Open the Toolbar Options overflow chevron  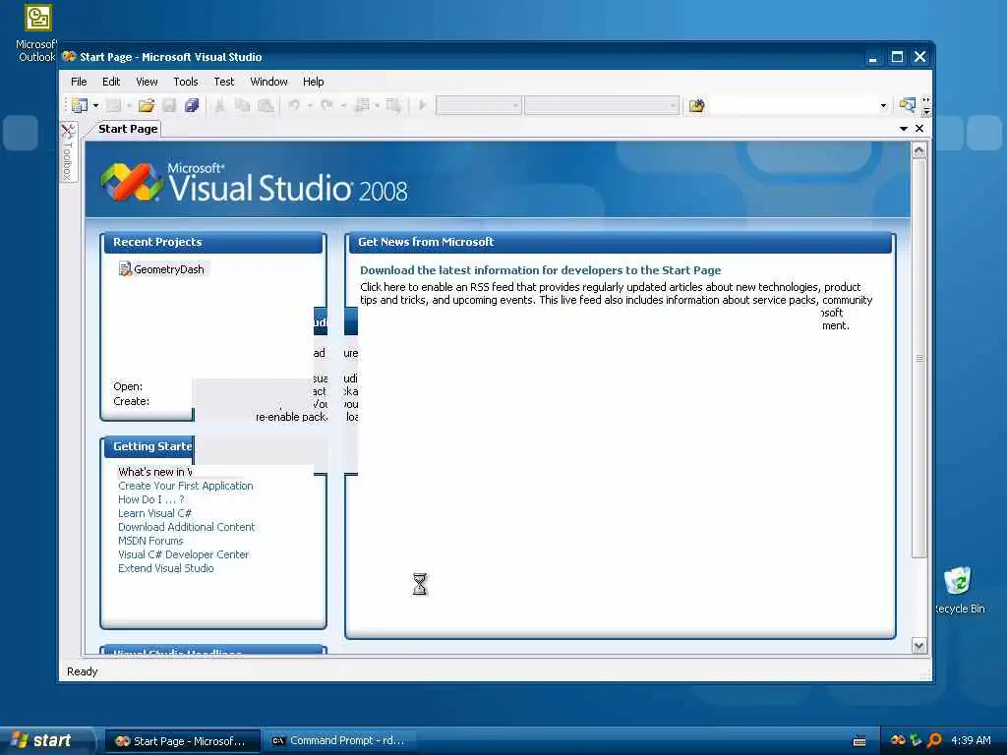point(926,106)
